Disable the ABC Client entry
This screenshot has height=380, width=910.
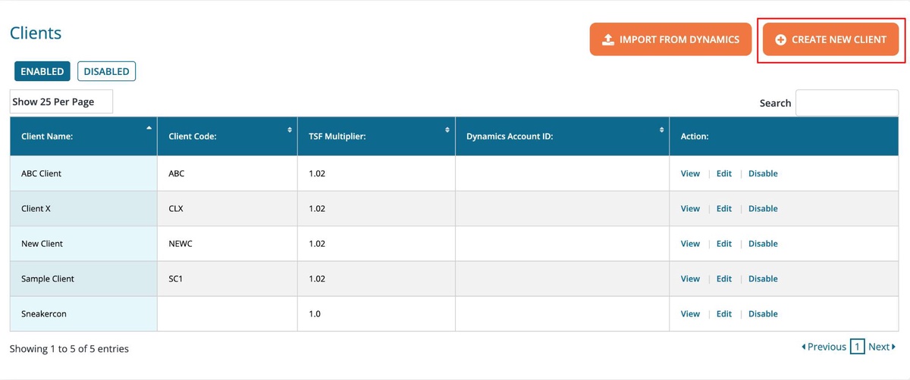763,173
